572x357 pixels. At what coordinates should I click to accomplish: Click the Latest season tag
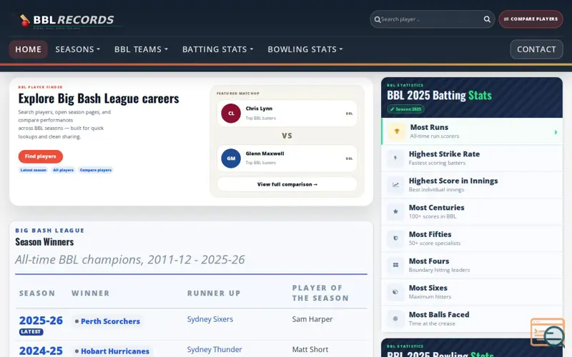(x=33, y=170)
